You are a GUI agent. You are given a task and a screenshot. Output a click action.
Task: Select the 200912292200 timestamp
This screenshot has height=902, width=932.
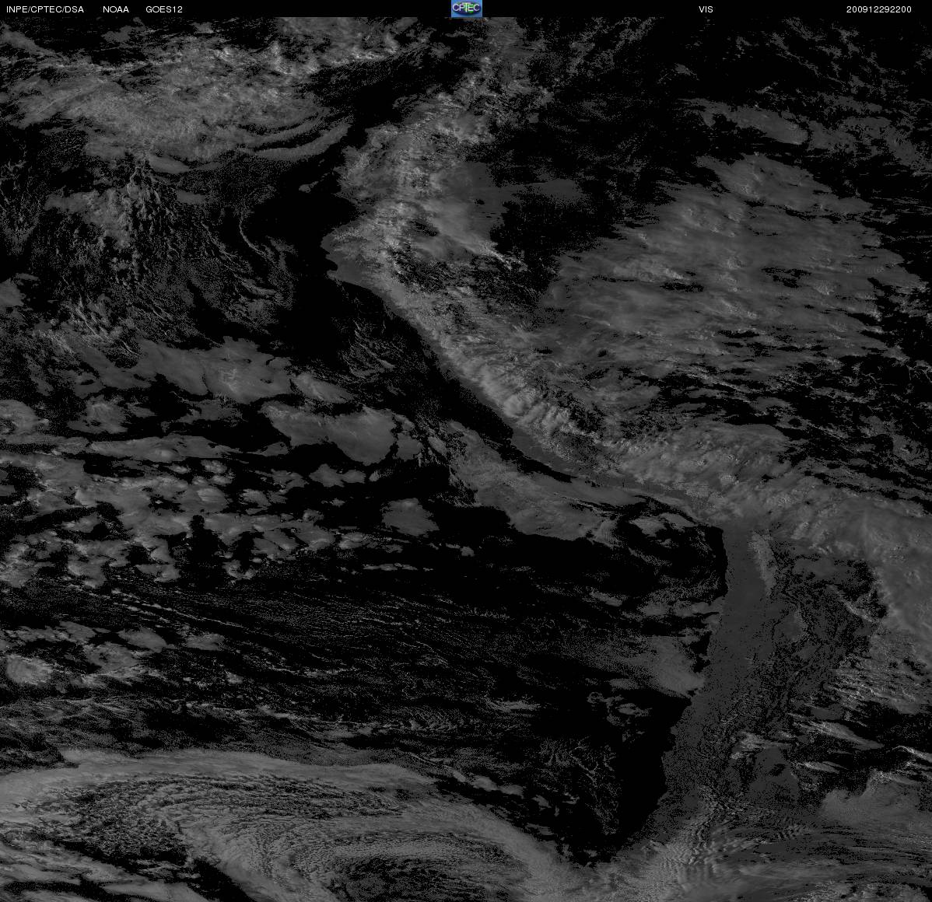tap(878, 9)
